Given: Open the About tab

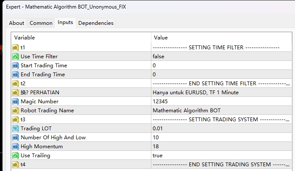Looking at the screenshot, I should coord(16,23).
